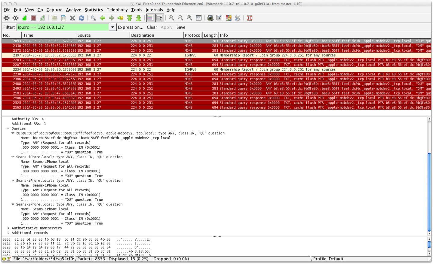Open a capture file with folder icon
The image size is (433, 264).
tap(54, 18)
